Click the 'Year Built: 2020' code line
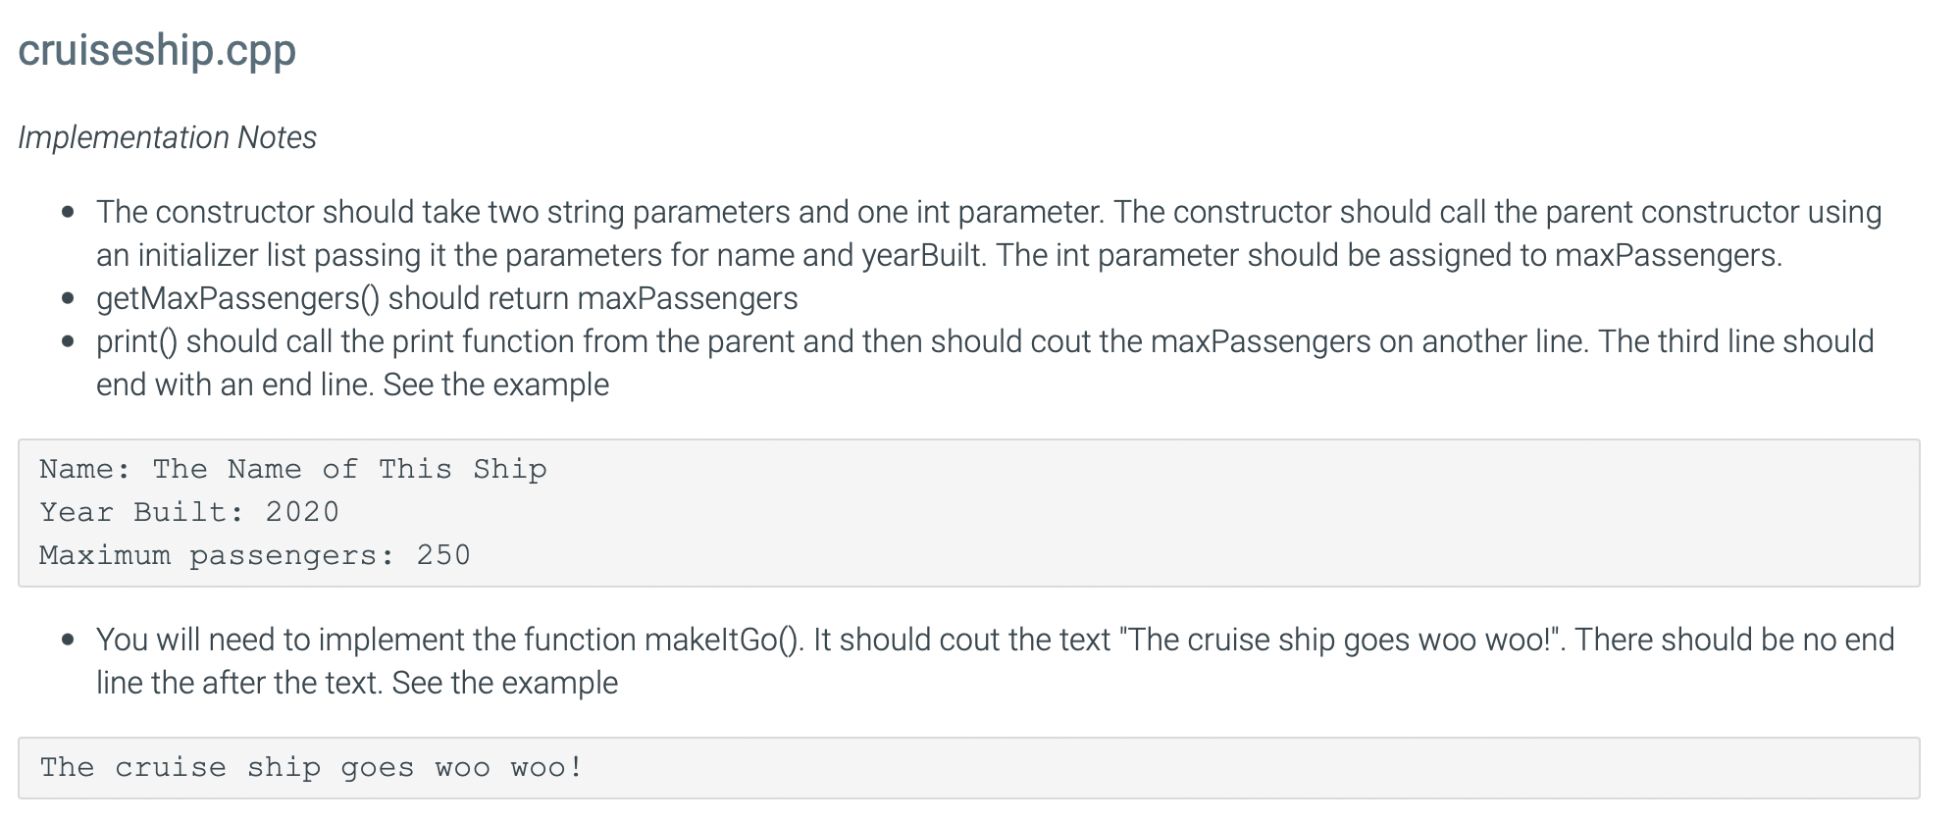 point(189,512)
